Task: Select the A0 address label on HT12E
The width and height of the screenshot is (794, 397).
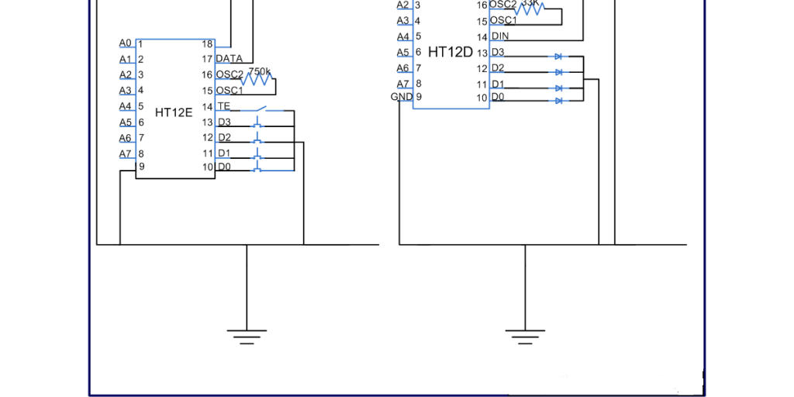Action: click(x=125, y=43)
